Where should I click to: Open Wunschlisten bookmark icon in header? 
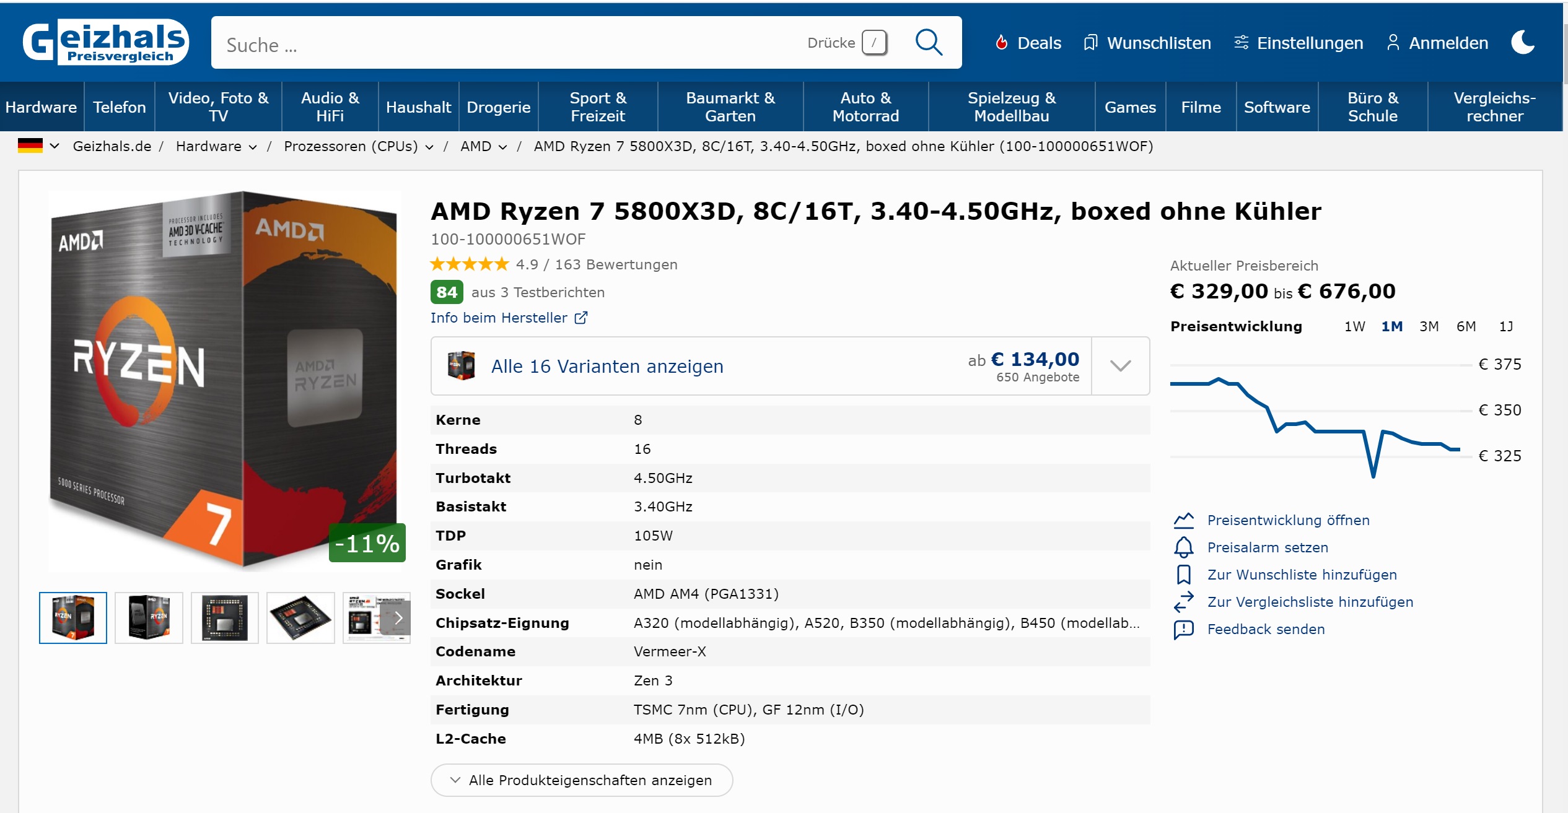[1090, 43]
